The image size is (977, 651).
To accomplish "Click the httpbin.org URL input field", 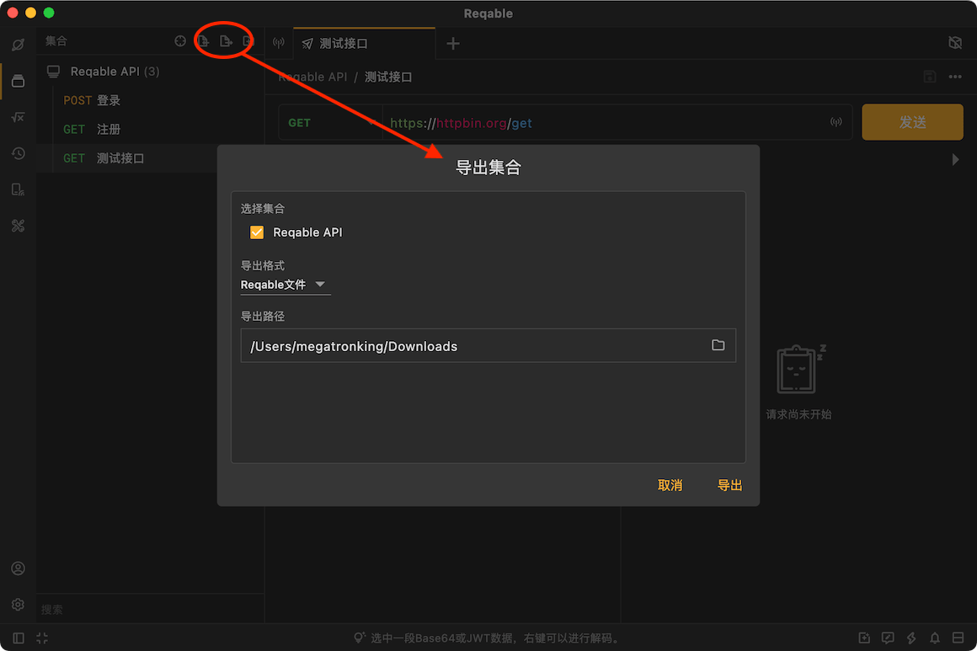I will point(605,123).
